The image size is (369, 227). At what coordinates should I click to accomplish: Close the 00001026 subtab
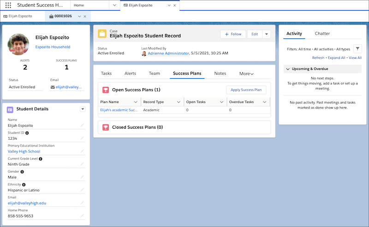coord(85,16)
